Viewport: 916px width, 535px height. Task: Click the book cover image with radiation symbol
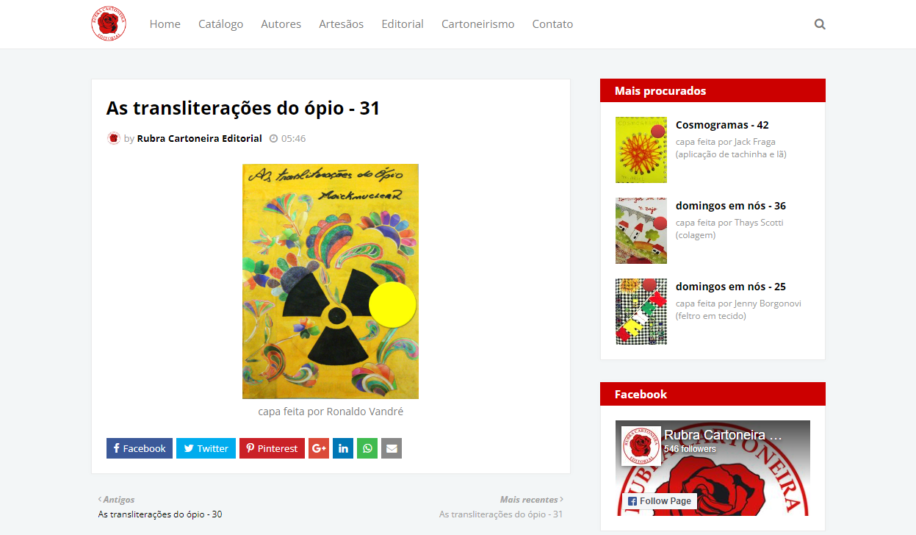pyautogui.click(x=331, y=281)
